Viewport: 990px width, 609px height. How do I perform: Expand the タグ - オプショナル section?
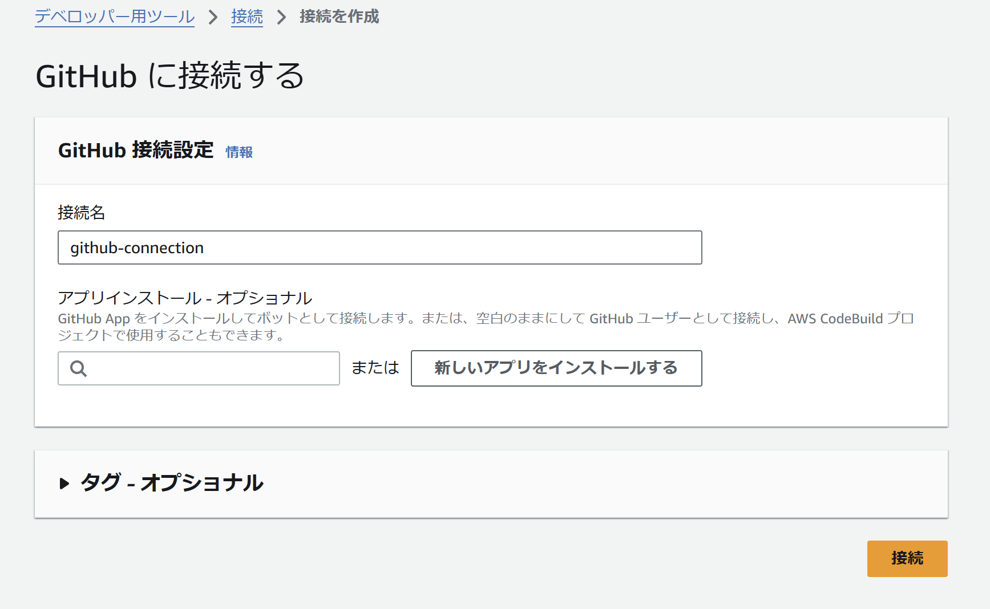pyautogui.click(x=64, y=484)
